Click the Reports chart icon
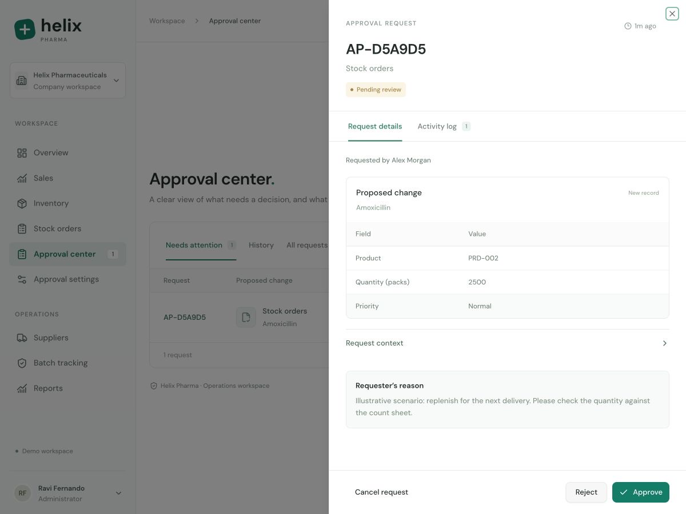Screen dimensions: 686x514 pos(22,388)
